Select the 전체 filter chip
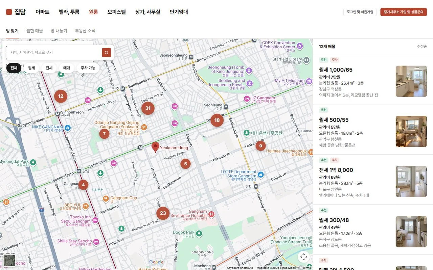 point(14,68)
